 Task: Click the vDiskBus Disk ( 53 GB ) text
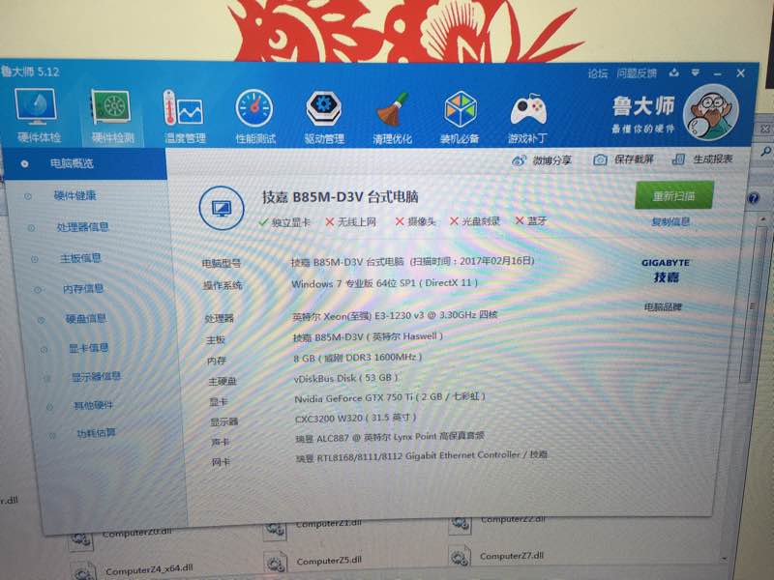[346, 378]
